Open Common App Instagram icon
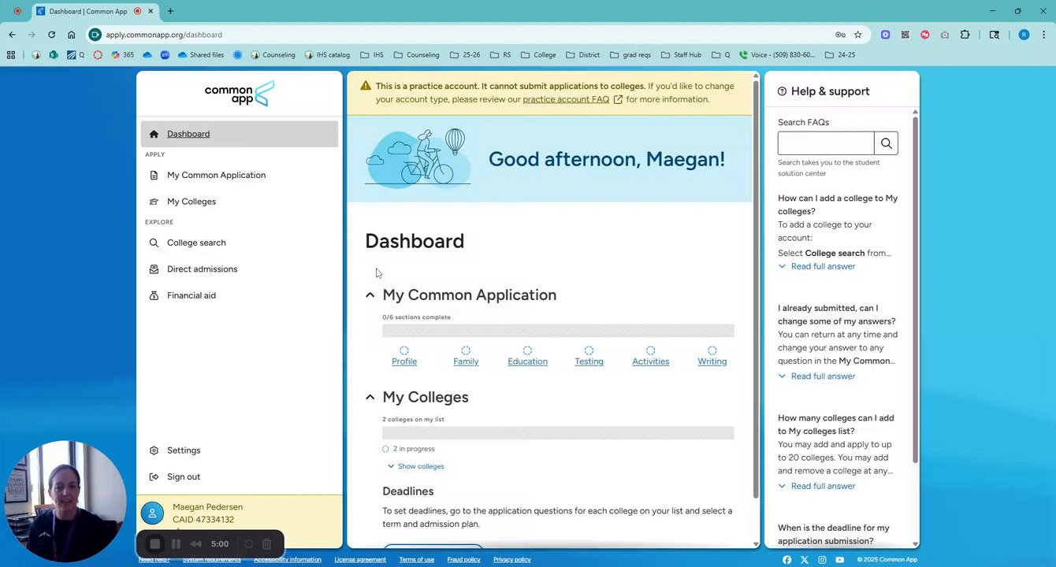1056x567 pixels. click(822, 560)
